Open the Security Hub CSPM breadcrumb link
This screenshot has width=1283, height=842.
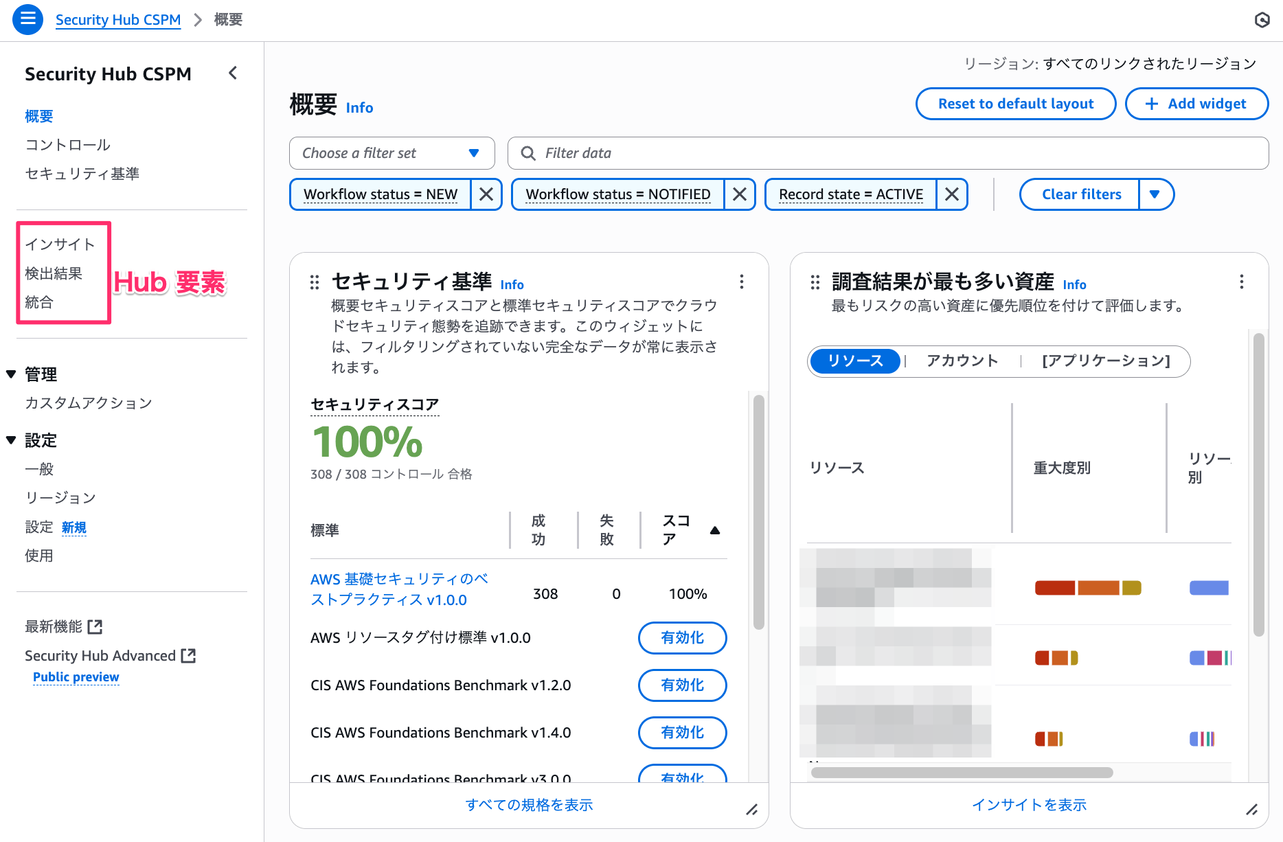click(x=118, y=20)
